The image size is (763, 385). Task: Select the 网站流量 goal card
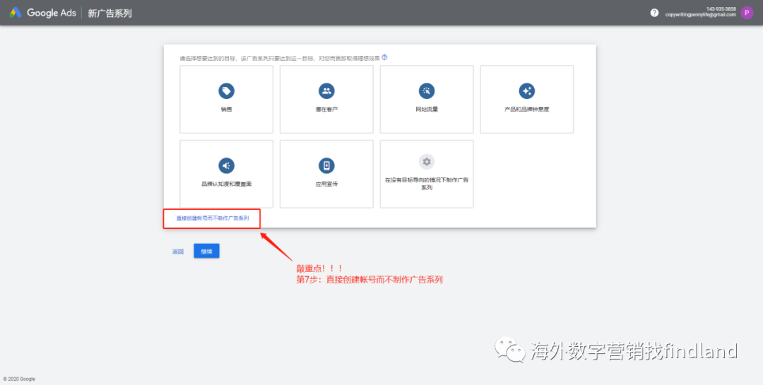point(427,100)
